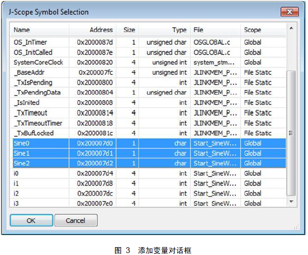Select the _BaseAddr symbol row
Viewport: 308px width, 255px height.
click(148, 73)
